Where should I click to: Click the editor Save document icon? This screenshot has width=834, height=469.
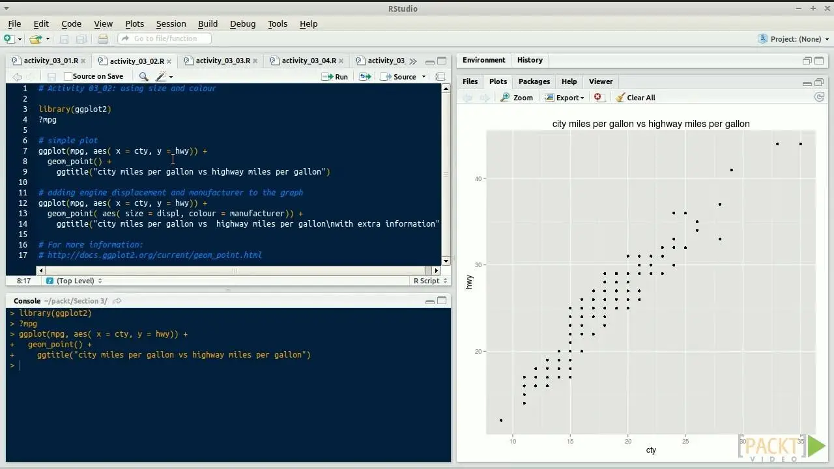(51, 77)
